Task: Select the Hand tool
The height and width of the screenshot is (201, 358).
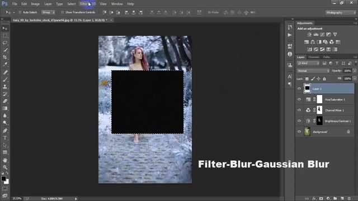Action: (x=5, y=160)
